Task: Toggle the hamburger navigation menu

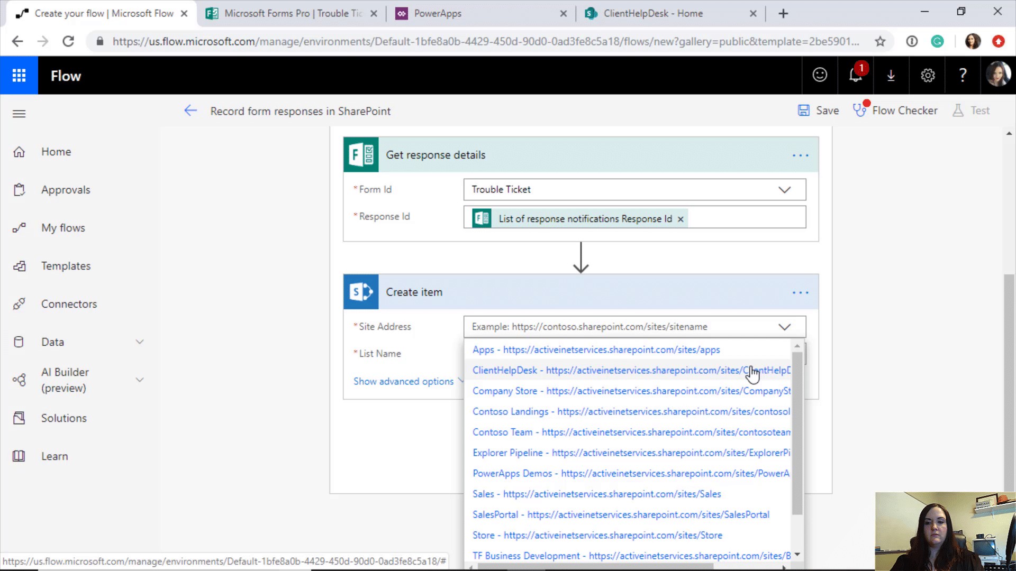Action: pyautogui.click(x=19, y=114)
